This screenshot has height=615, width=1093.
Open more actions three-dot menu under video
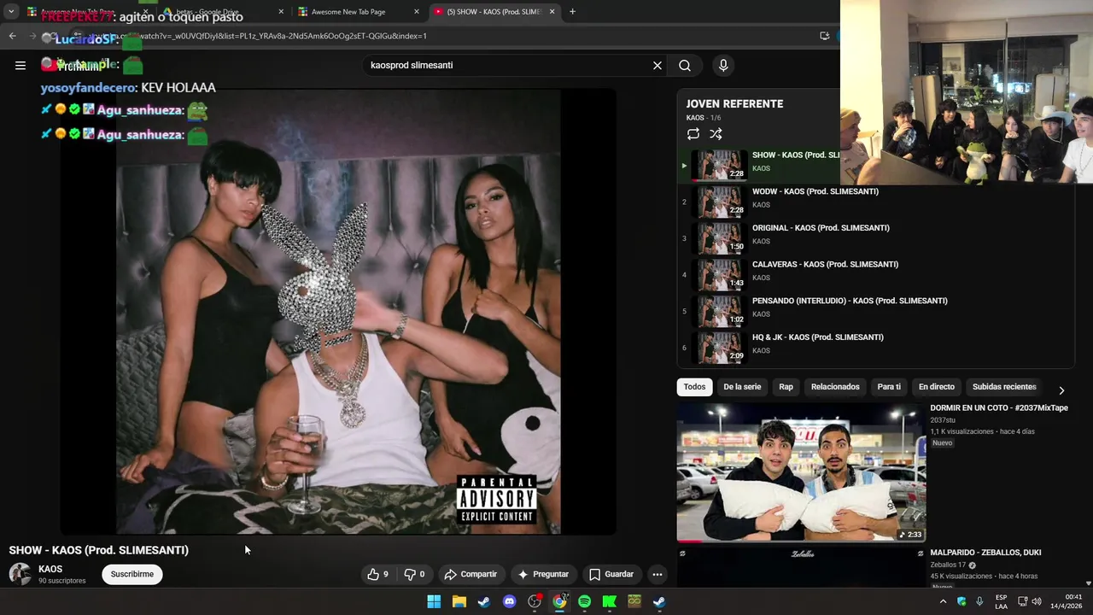pos(658,574)
